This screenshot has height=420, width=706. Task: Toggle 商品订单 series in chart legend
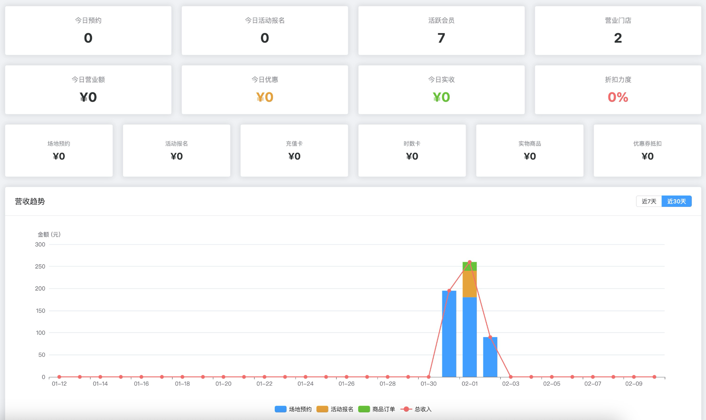(x=383, y=409)
